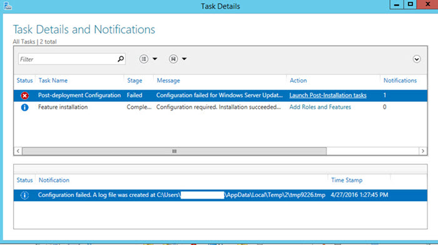The image size is (438, 245).
Task: Sort by Action column header
Action: [x=298, y=81]
